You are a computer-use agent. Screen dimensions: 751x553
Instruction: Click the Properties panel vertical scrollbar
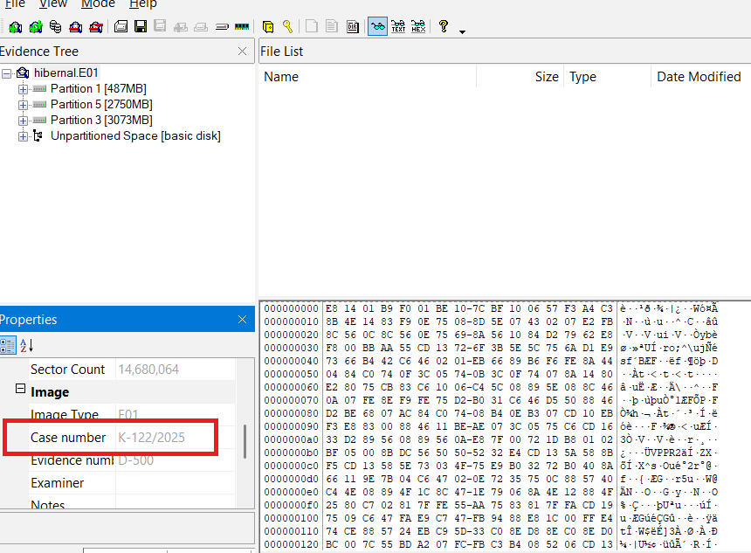tap(245, 441)
